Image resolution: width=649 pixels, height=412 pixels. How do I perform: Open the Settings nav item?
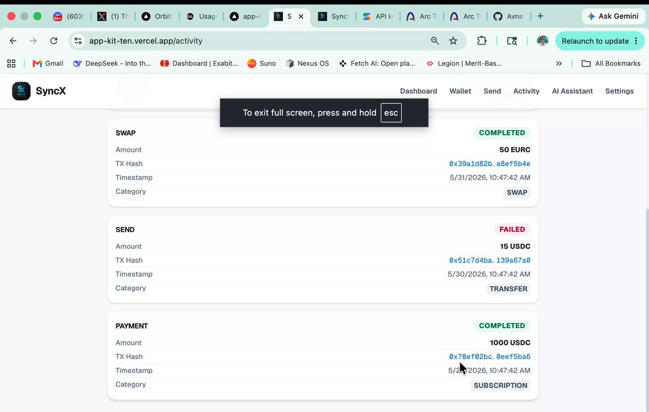click(x=619, y=91)
